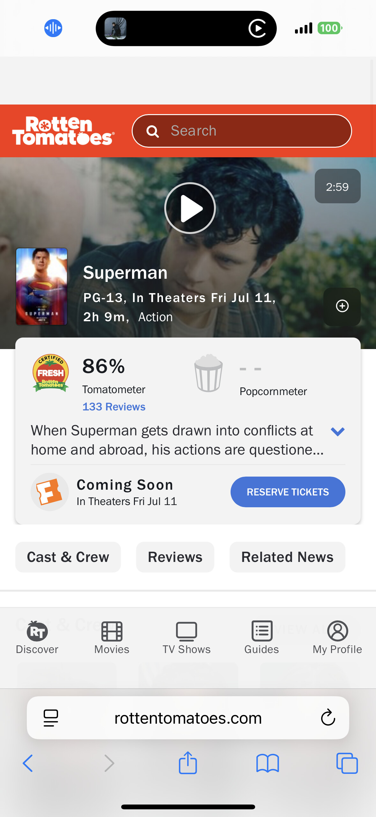Screen dimensions: 376x817
Task: Open the Discover tab
Action: pos(37,637)
